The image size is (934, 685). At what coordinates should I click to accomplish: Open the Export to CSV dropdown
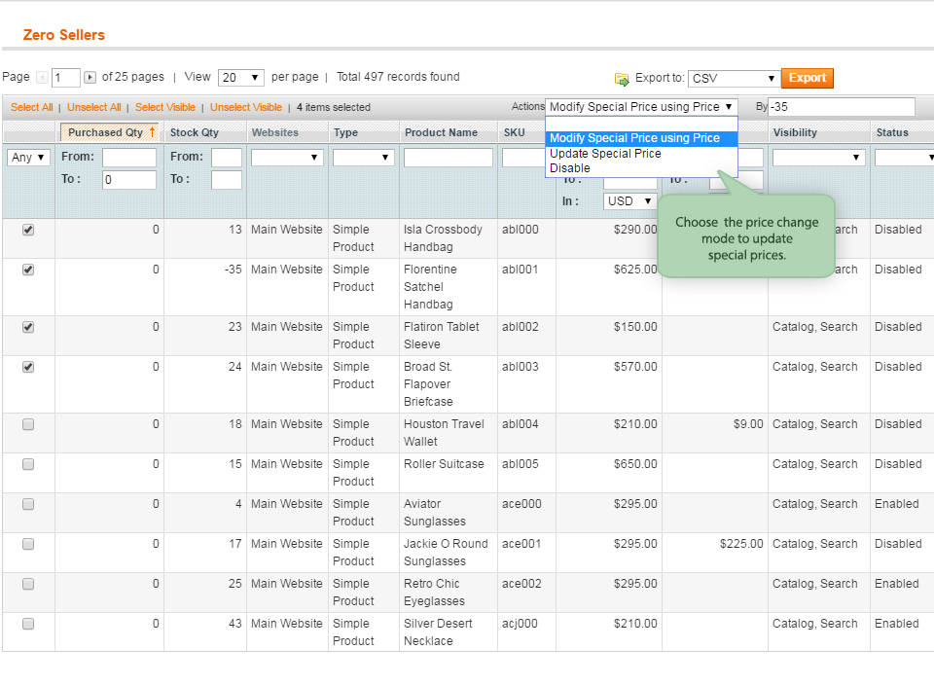pos(735,79)
